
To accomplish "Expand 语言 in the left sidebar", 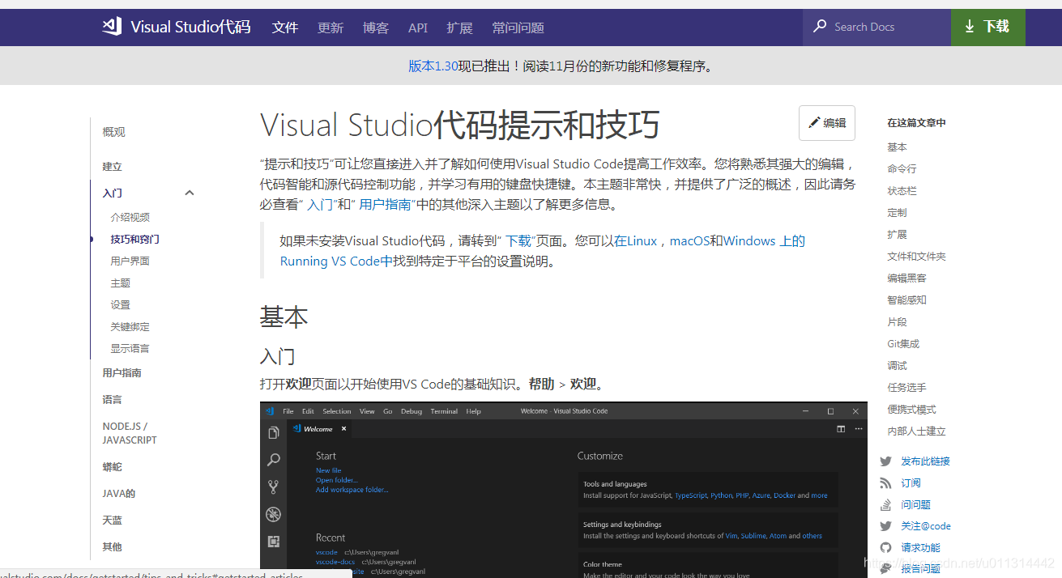I will [x=113, y=400].
